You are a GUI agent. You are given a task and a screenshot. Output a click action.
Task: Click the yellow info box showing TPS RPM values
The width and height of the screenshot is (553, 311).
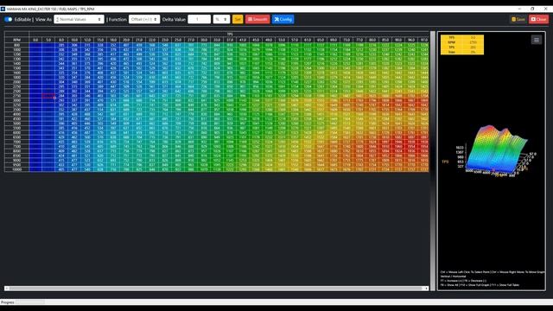pos(462,44)
